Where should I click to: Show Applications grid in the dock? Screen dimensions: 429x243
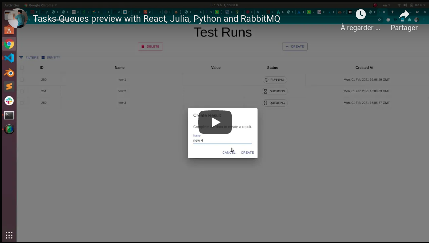pos(9,235)
